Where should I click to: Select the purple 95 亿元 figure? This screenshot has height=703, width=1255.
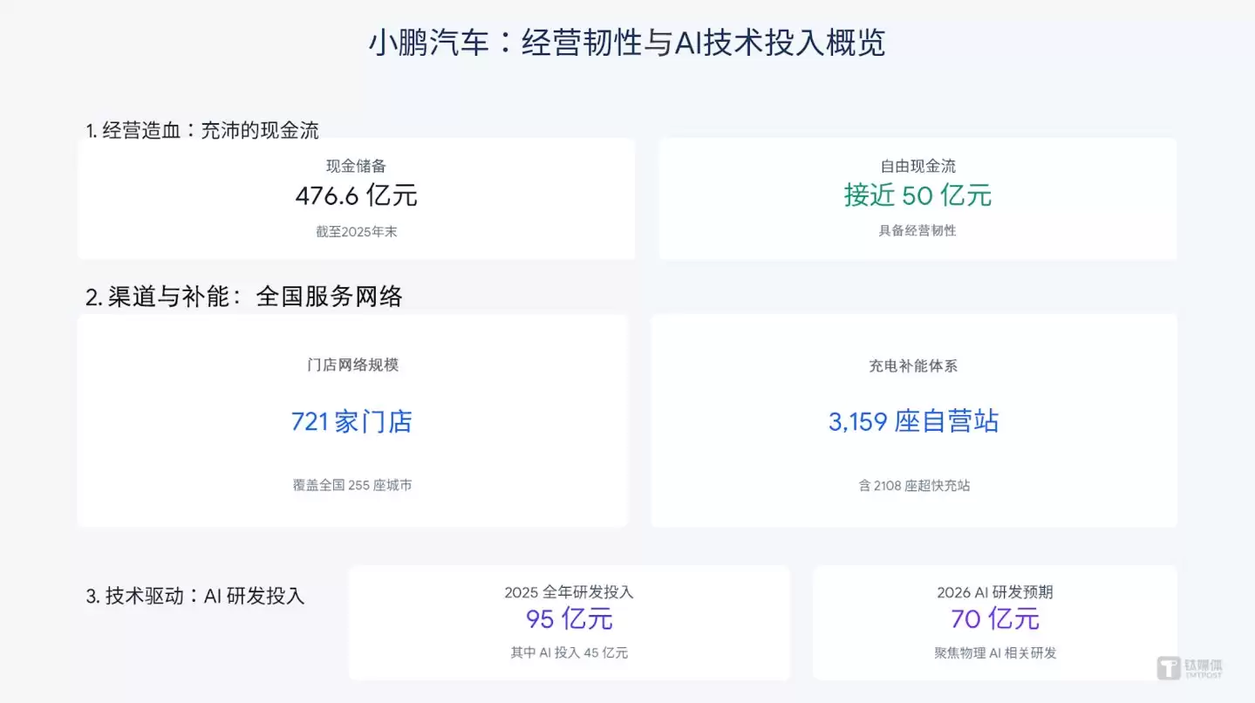[569, 620]
